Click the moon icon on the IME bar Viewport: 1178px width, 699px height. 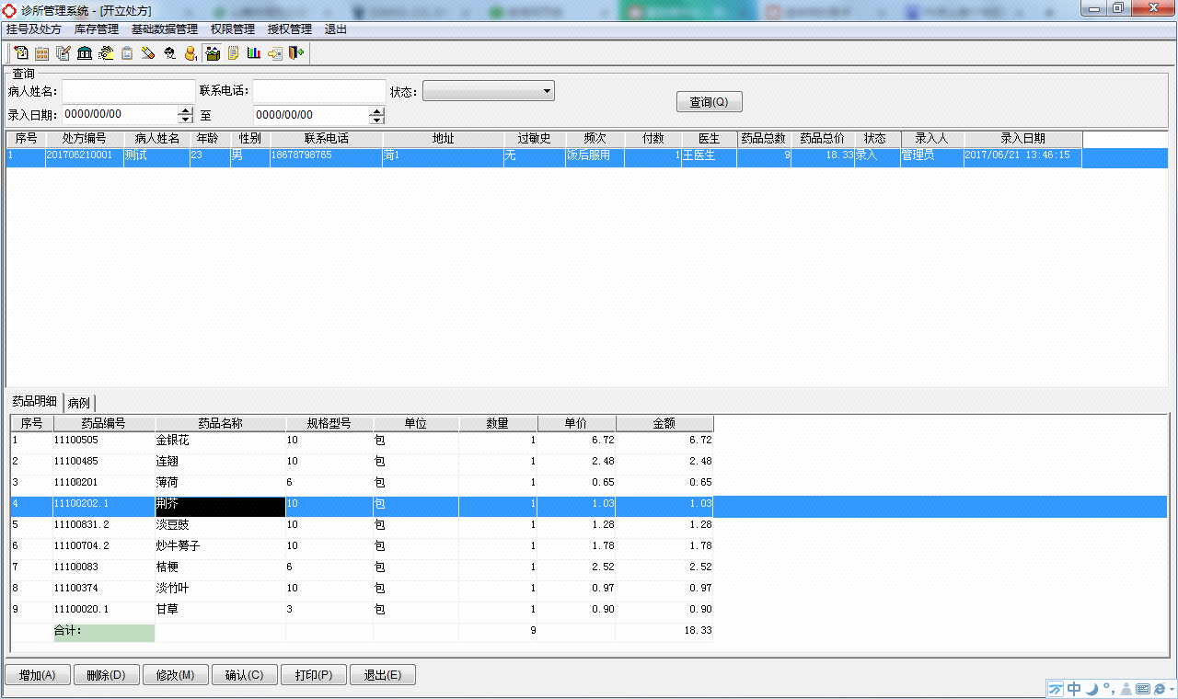pos(1091,689)
